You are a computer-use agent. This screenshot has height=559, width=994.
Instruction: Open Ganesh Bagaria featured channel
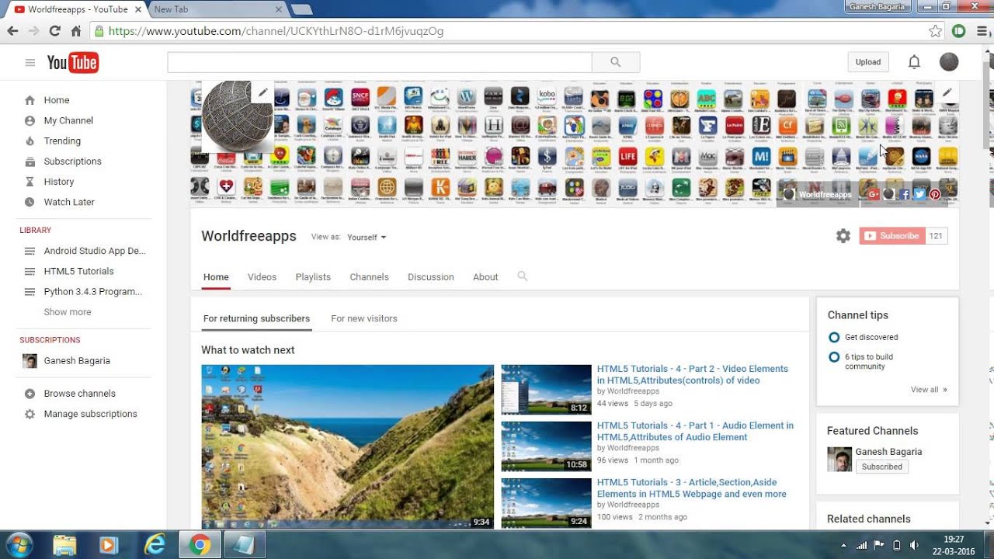tap(888, 452)
